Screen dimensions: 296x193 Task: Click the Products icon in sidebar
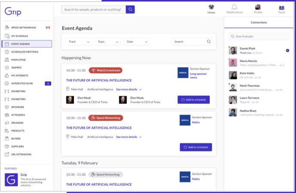7,131
